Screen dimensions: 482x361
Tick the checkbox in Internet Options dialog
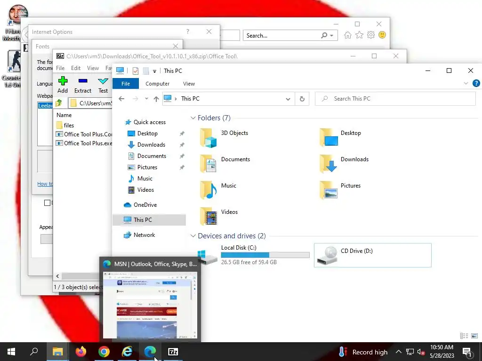[x=47, y=203]
